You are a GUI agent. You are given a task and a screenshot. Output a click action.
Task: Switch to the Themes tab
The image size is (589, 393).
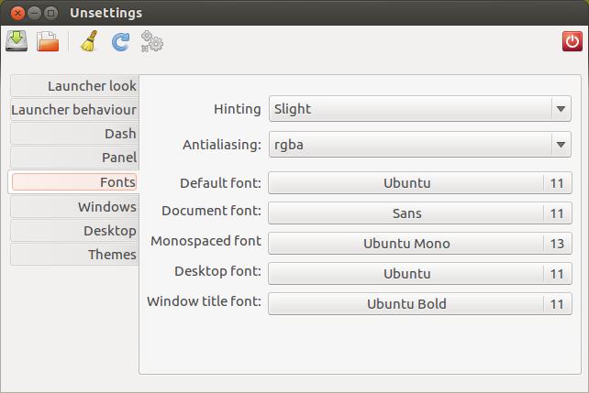[74, 255]
